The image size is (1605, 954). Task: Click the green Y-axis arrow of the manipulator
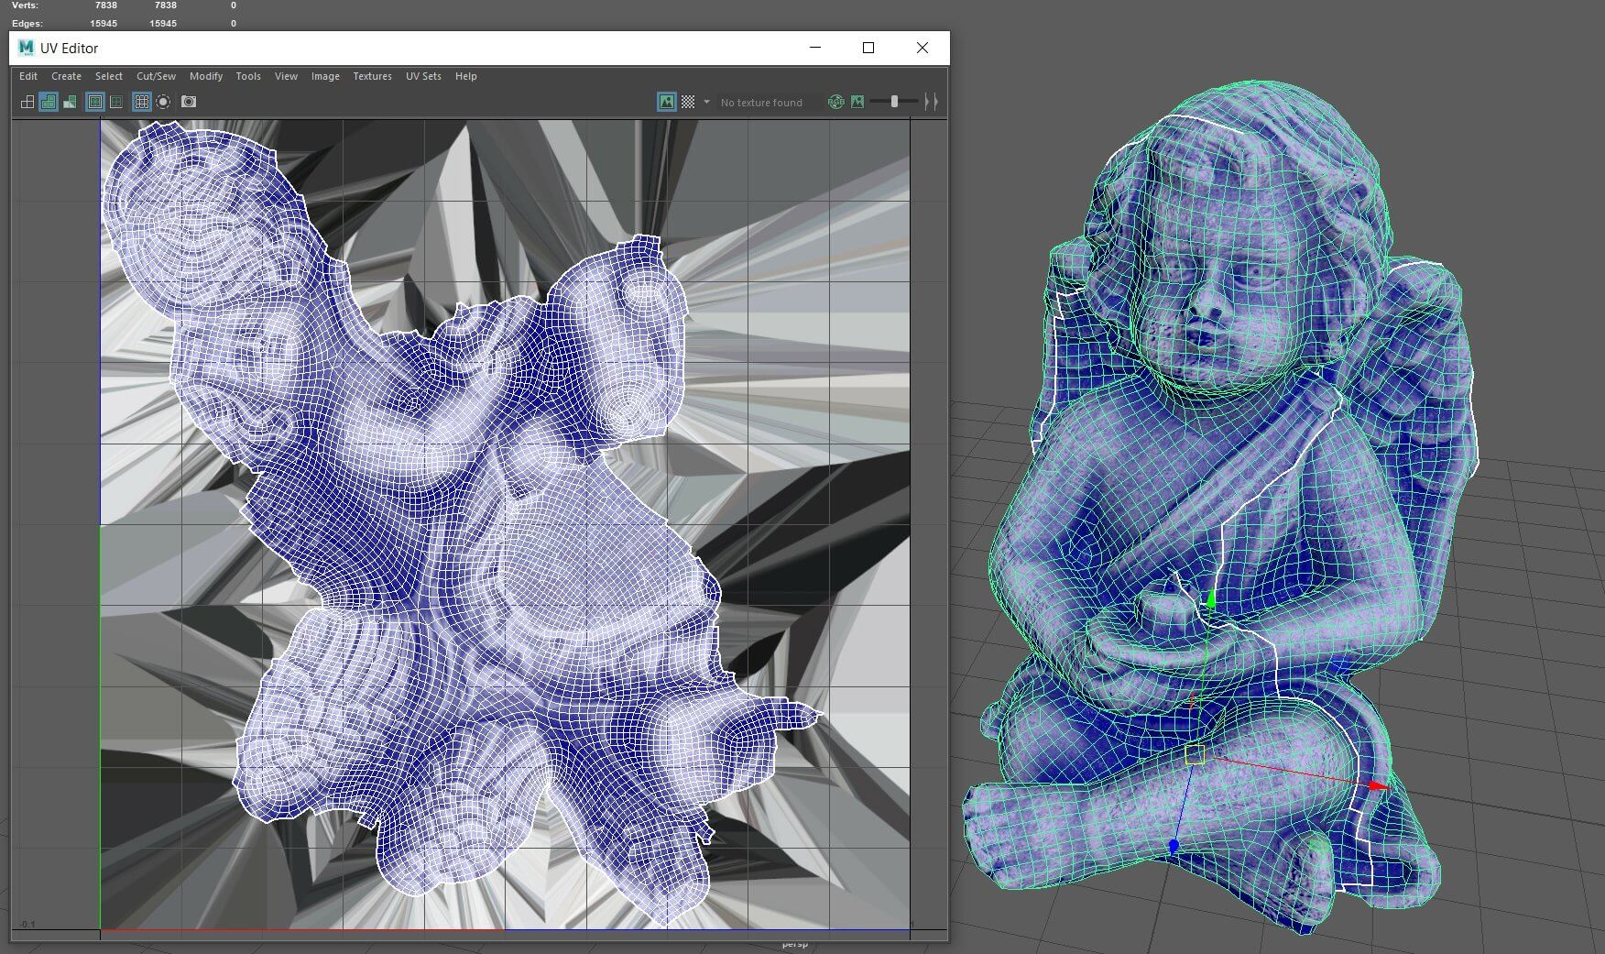[1211, 599]
